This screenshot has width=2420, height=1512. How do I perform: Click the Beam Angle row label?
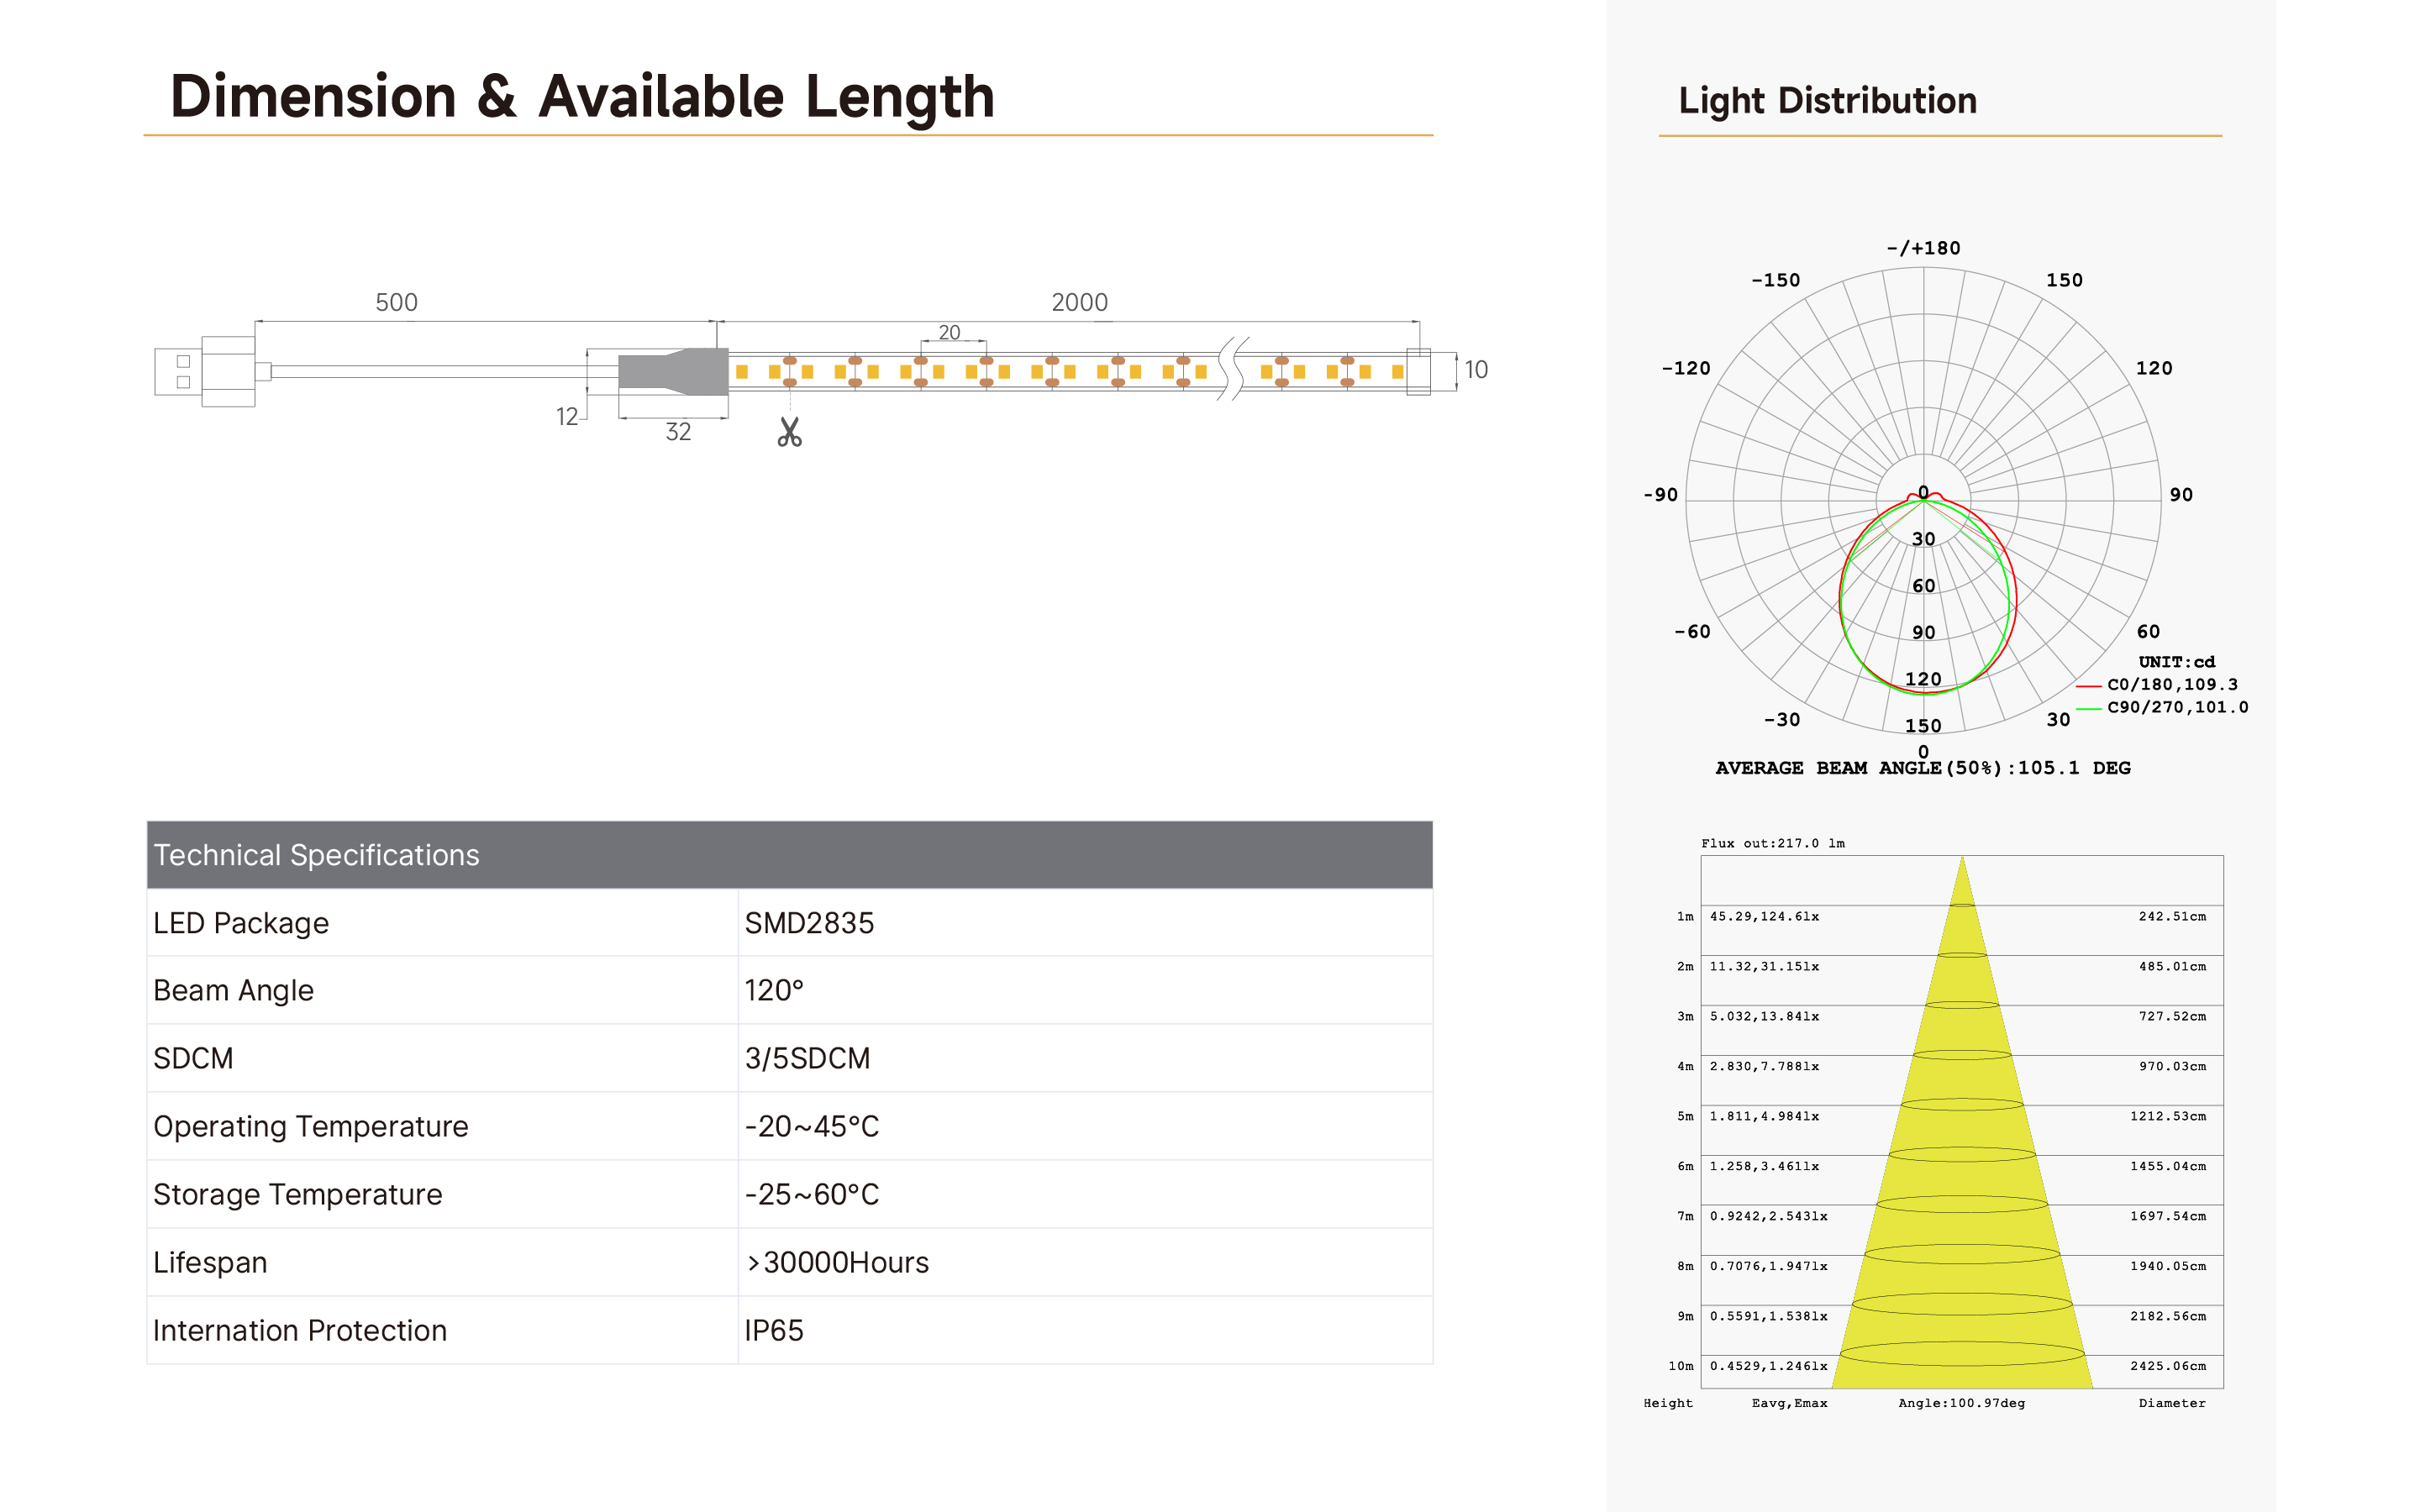(233, 990)
